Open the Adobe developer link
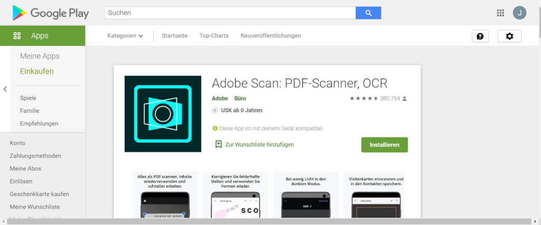The height and width of the screenshot is (225, 541). [x=220, y=99]
